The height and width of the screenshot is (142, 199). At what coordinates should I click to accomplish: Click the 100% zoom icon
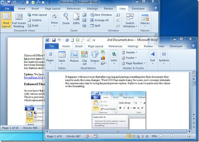[x=76, y=19]
